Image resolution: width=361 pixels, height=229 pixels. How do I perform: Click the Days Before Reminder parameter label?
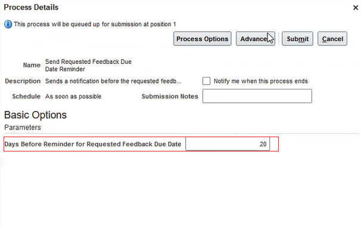93,144
